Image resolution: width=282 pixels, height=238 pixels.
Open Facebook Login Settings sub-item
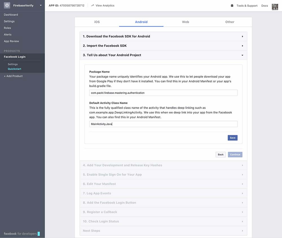point(13,64)
